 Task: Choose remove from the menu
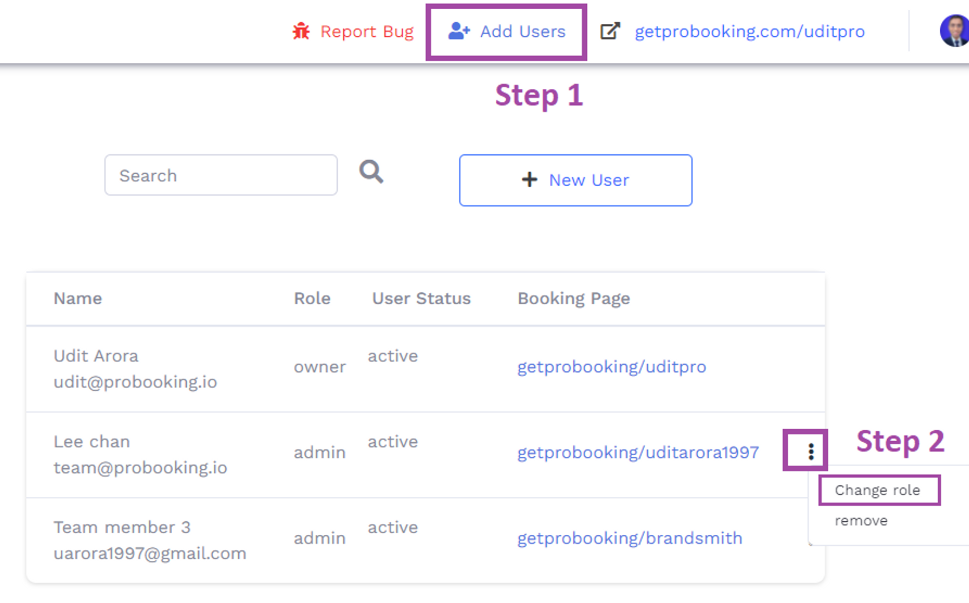[861, 521]
